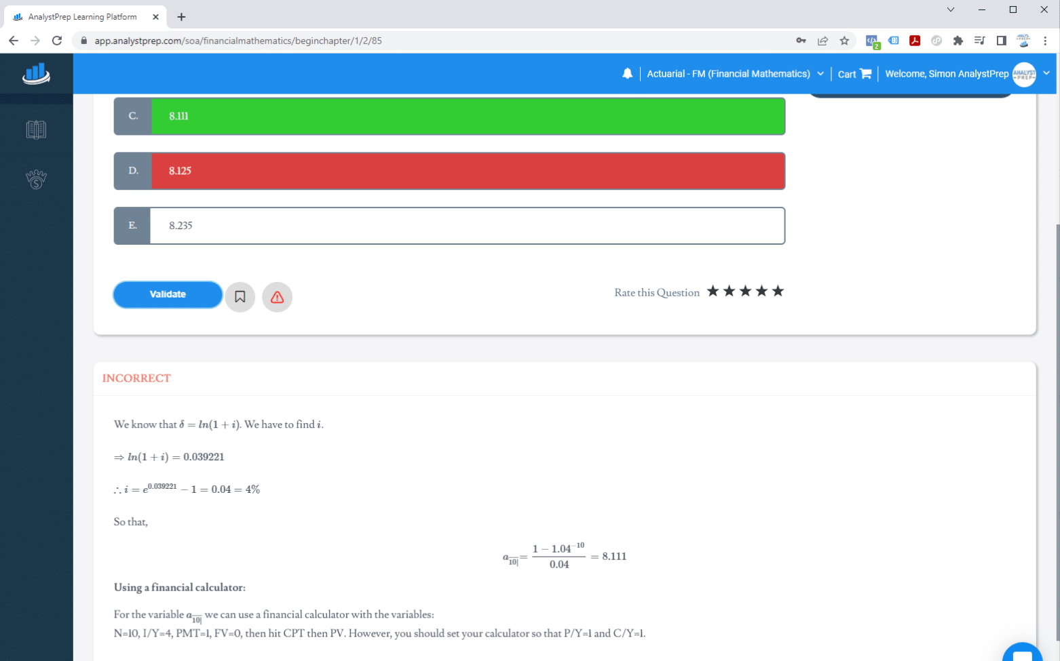
Task: Open the study book sidebar icon
Action: click(36, 129)
